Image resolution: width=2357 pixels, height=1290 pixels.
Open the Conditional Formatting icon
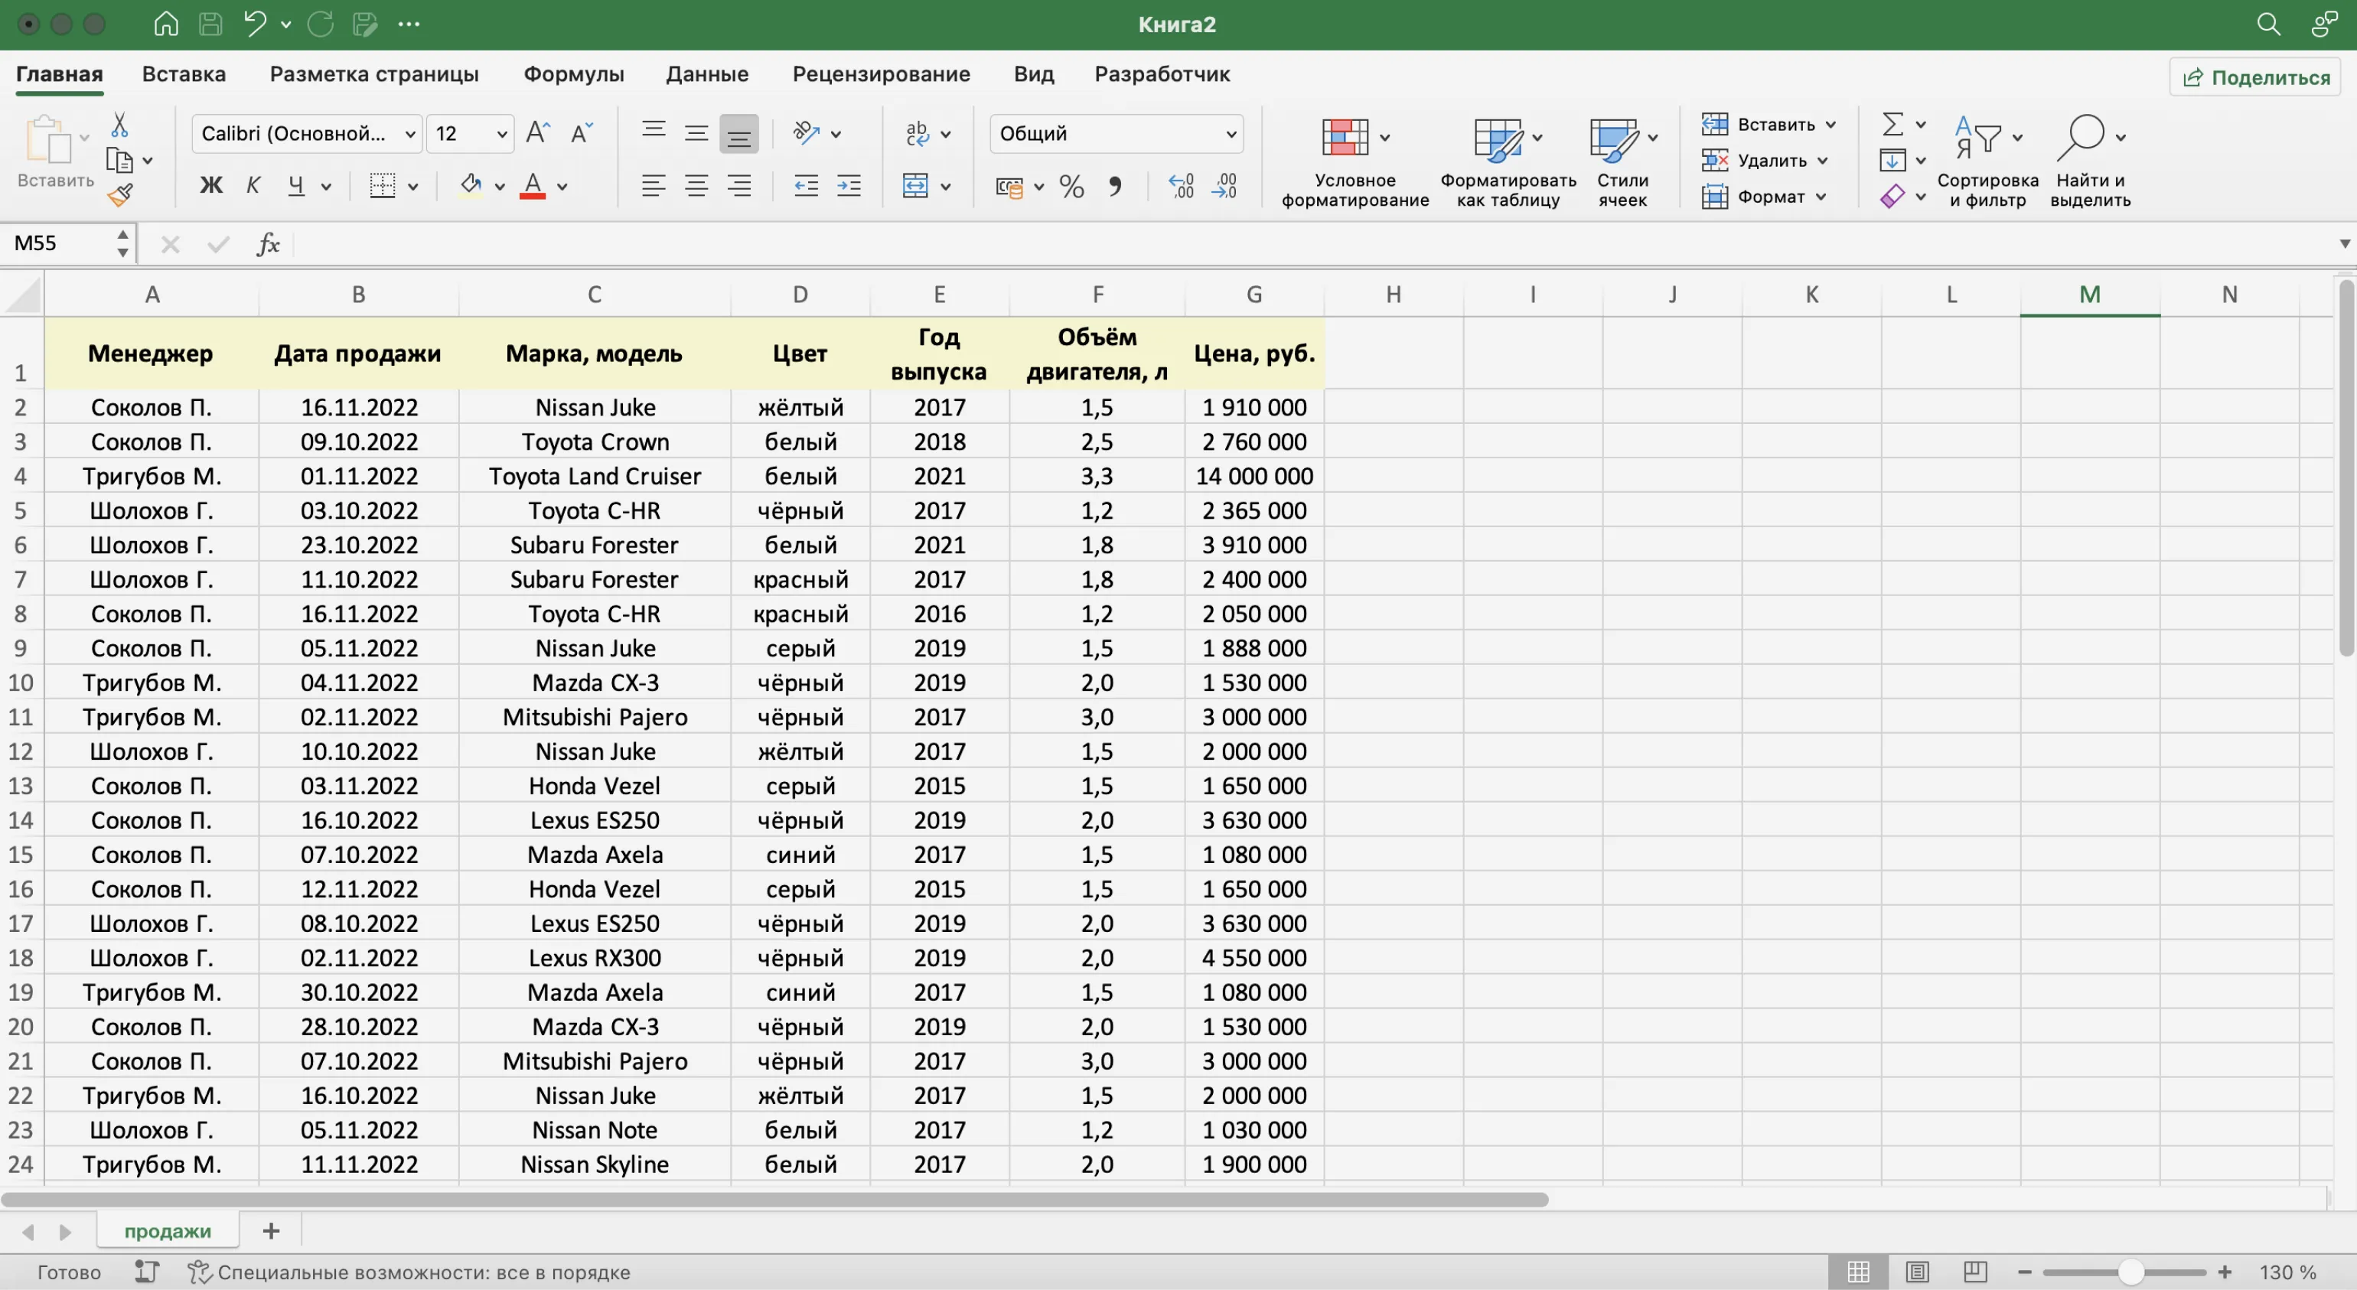(x=1345, y=137)
